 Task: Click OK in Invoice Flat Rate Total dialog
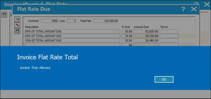164,79
